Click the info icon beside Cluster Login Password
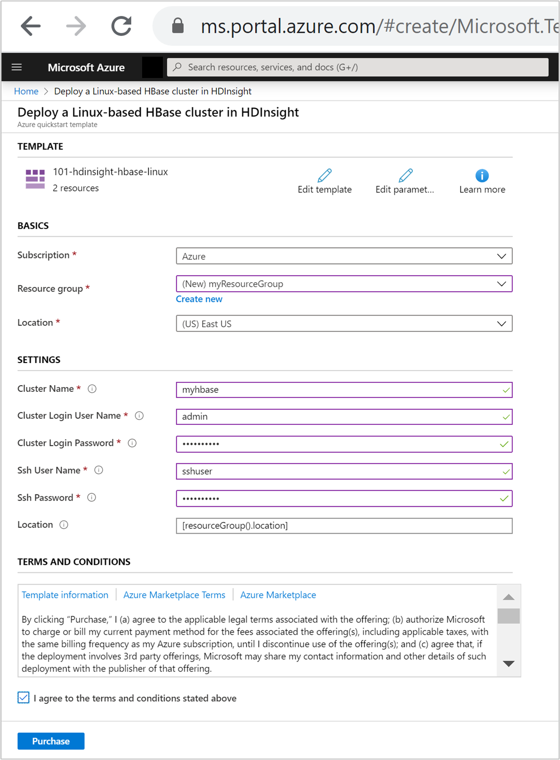 (x=132, y=443)
